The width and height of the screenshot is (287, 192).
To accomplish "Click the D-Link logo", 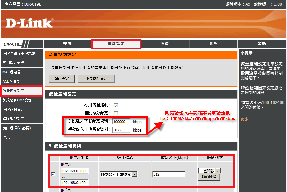I will coord(29,23).
